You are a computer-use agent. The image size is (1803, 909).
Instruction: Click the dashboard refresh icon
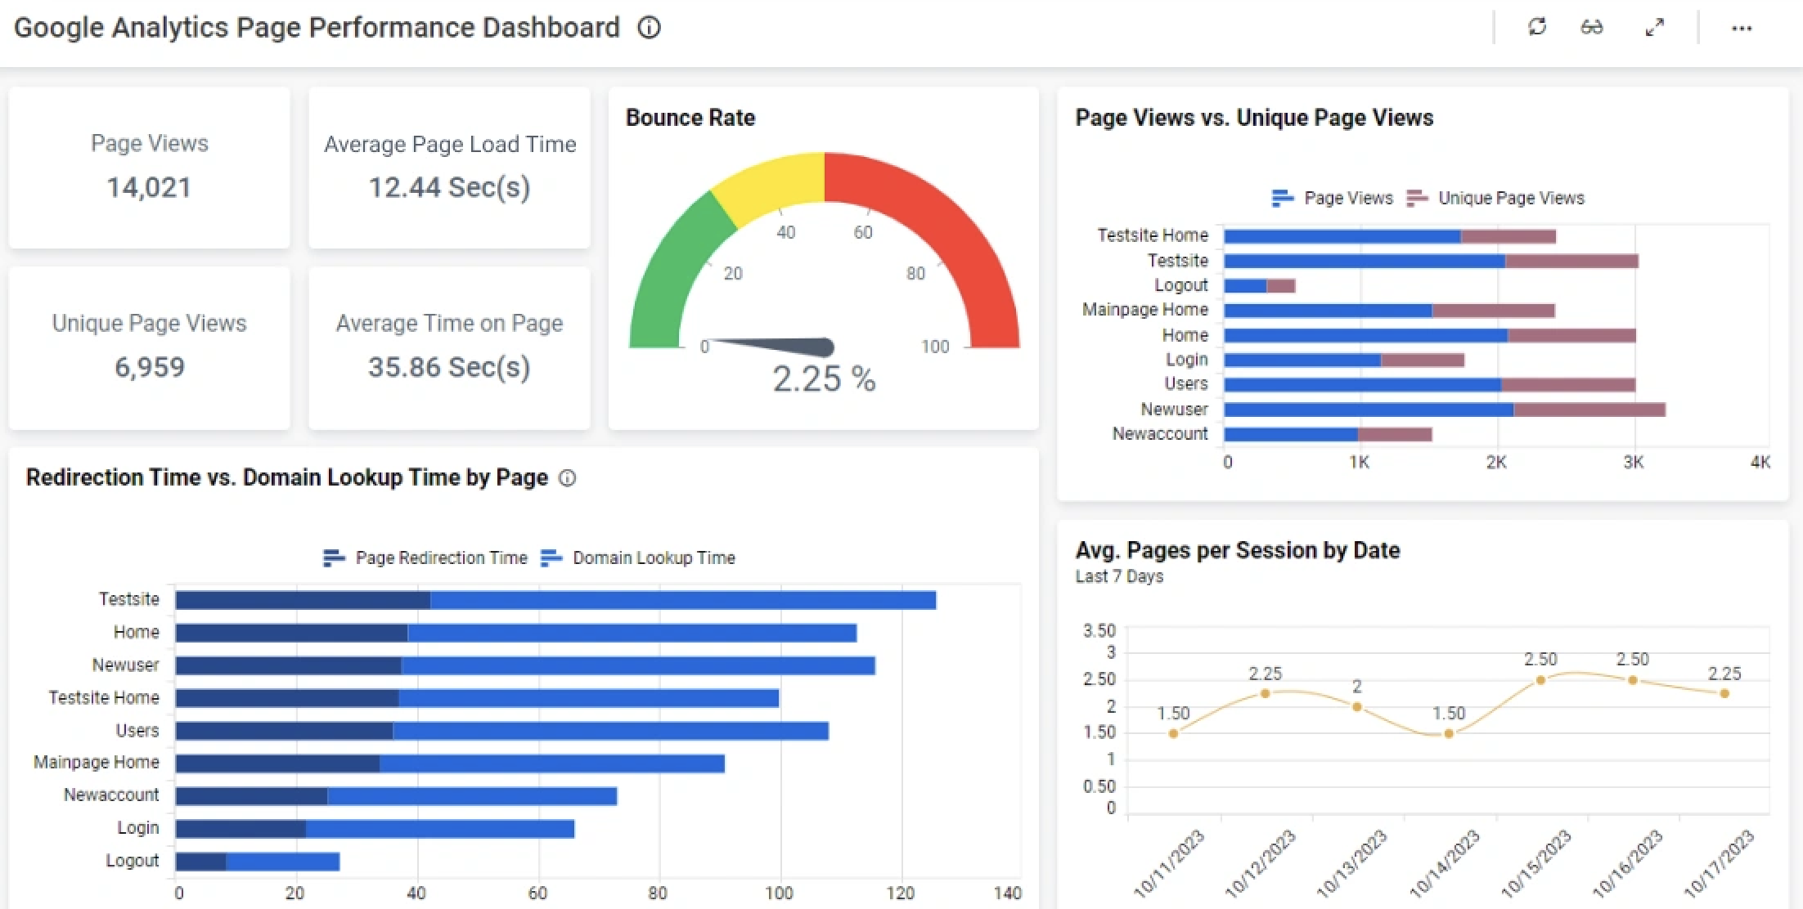[1537, 27]
